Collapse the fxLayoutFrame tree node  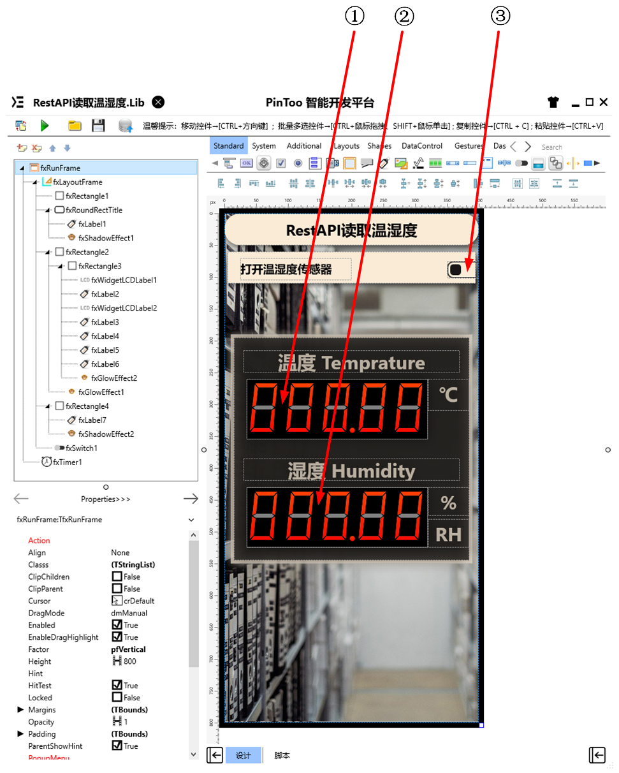point(35,182)
